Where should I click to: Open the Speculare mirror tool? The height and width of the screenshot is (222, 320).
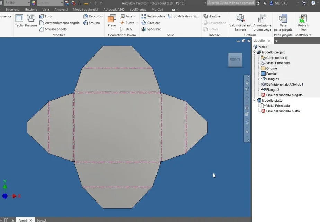pyautogui.click(x=151, y=29)
